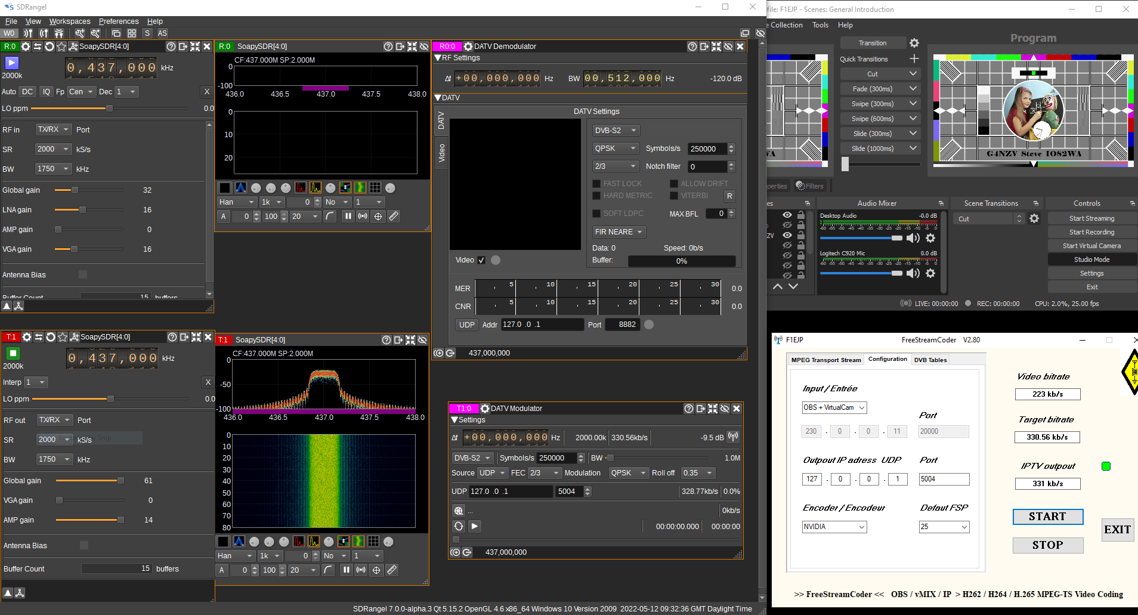
Task: Mute Logitech C920 Mic speaker icon
Action: (913, 273)
